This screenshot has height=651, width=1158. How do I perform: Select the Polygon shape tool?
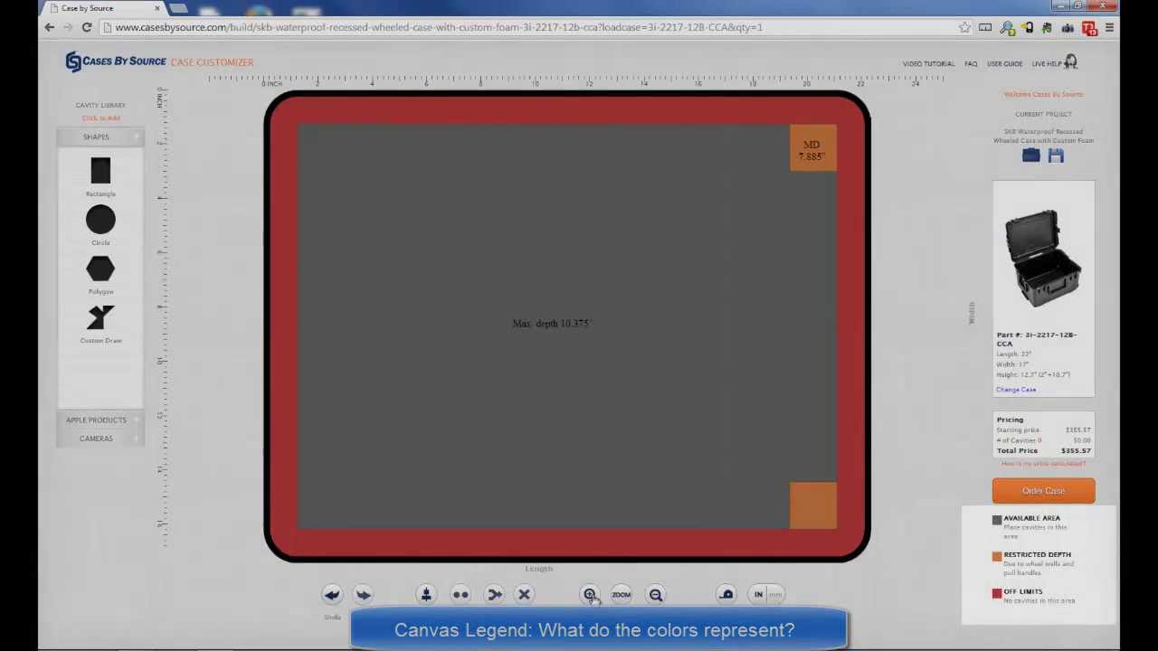point(100,269)
